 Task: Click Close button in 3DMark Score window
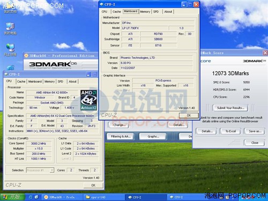(x=255, y=143)
